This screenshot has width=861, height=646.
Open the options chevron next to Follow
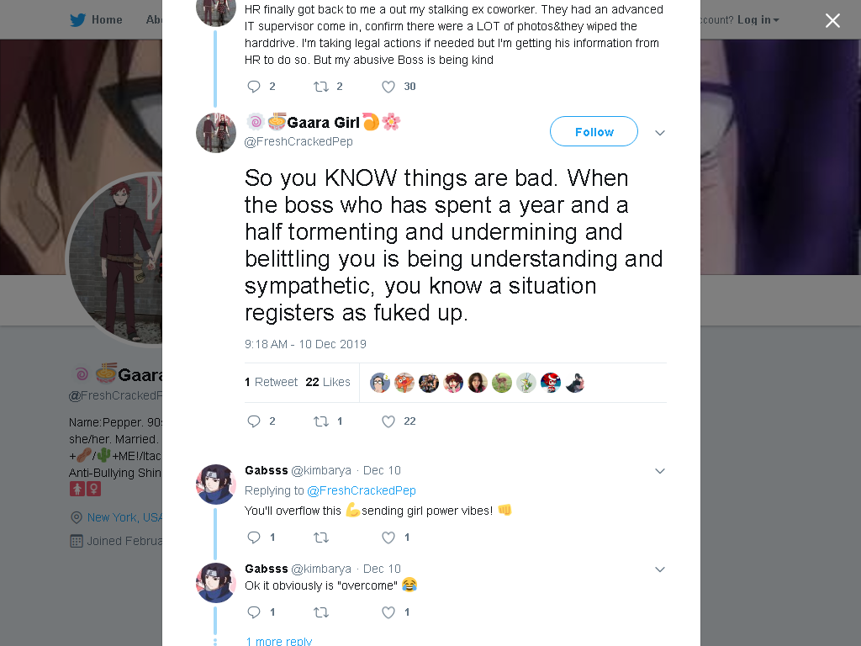click(x=660, y=132)
